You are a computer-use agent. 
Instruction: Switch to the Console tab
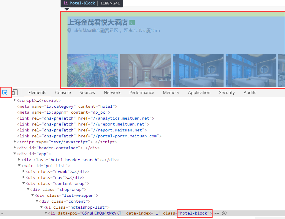click(x=63, y=93)
